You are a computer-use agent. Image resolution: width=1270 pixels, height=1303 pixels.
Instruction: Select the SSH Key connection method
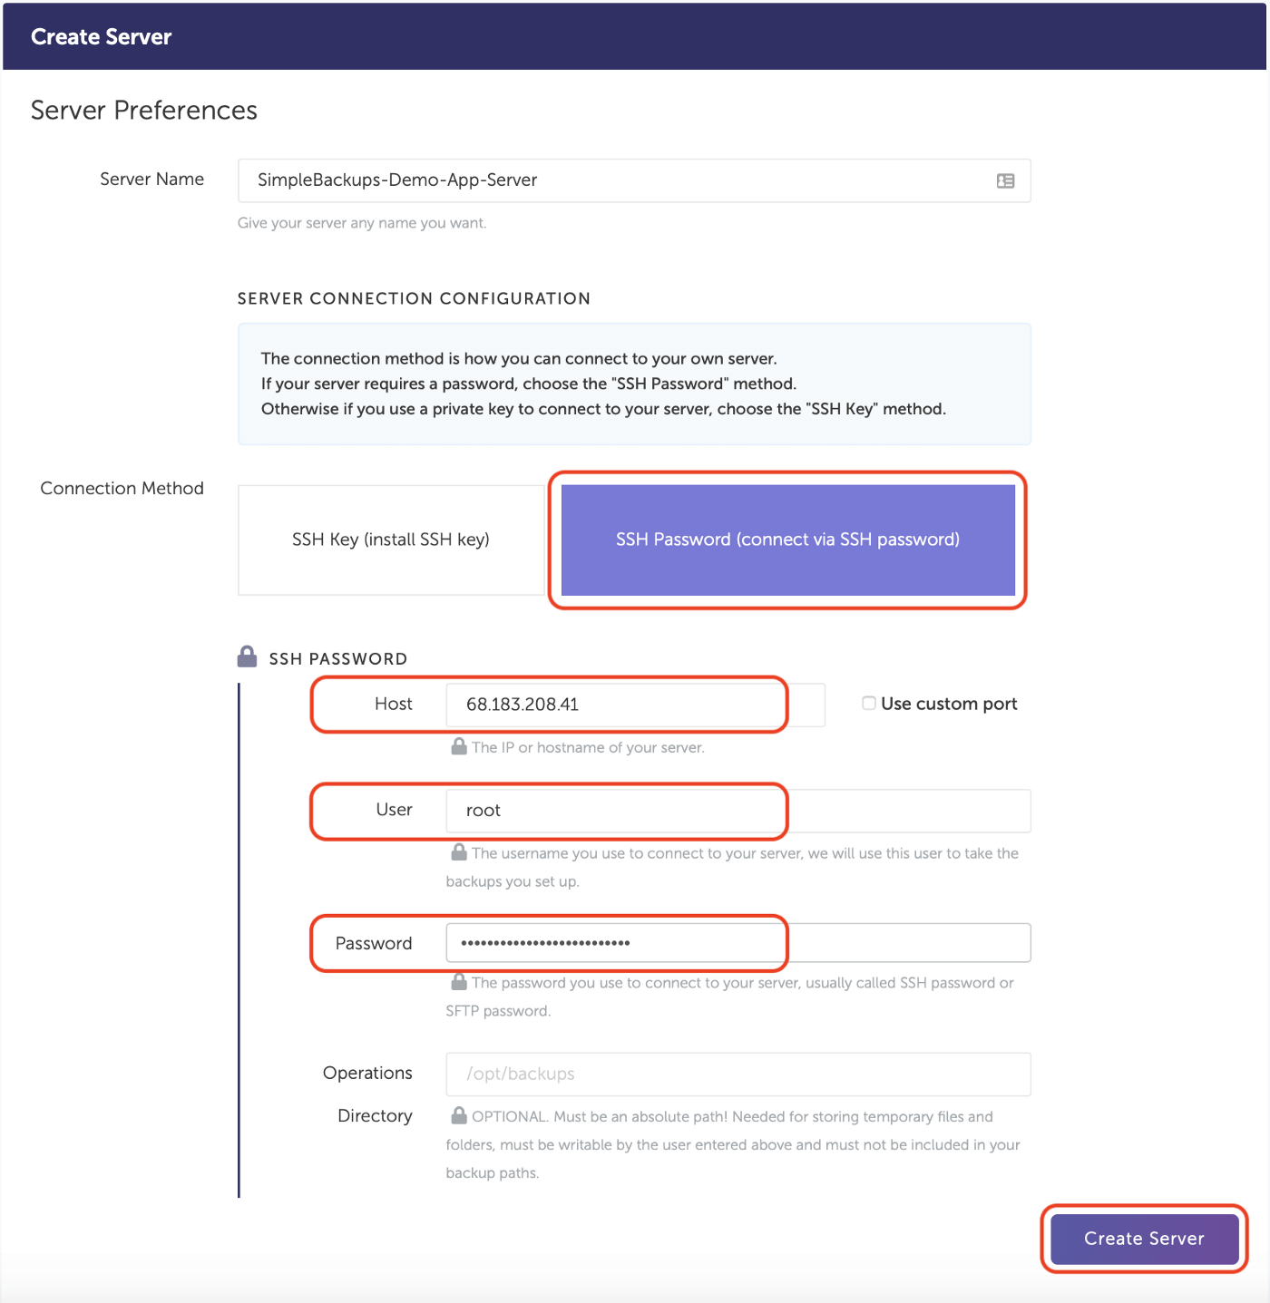(x=391, y=540)
